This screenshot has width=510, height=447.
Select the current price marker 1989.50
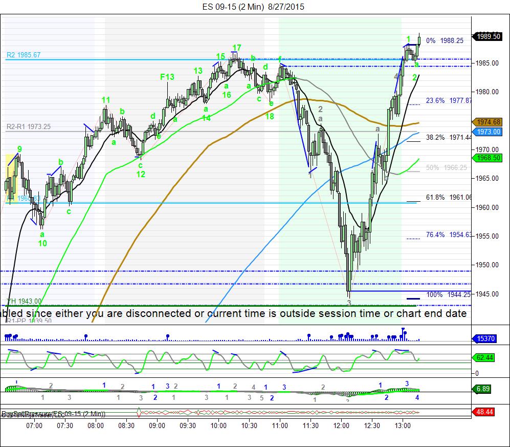[x=486, y=36]
